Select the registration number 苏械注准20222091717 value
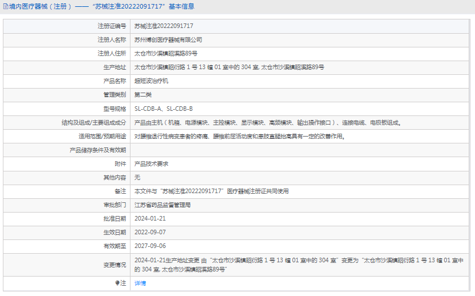The height and width of the screenshot is (296, 475). [164, 26]
